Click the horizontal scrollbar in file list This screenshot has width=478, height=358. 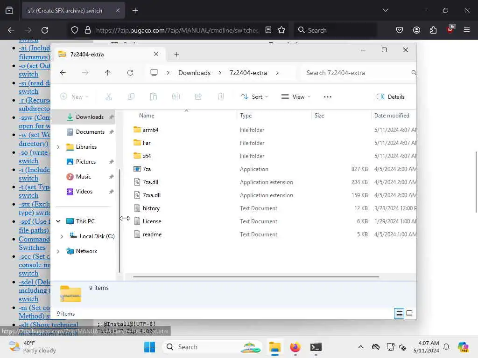pos(256,277)
